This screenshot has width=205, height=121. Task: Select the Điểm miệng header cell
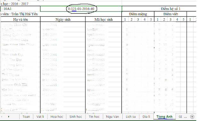tap(138, 14)
